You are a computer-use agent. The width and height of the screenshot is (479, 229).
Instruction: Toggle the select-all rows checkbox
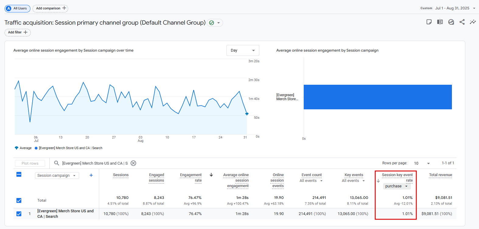click(19, 174)
